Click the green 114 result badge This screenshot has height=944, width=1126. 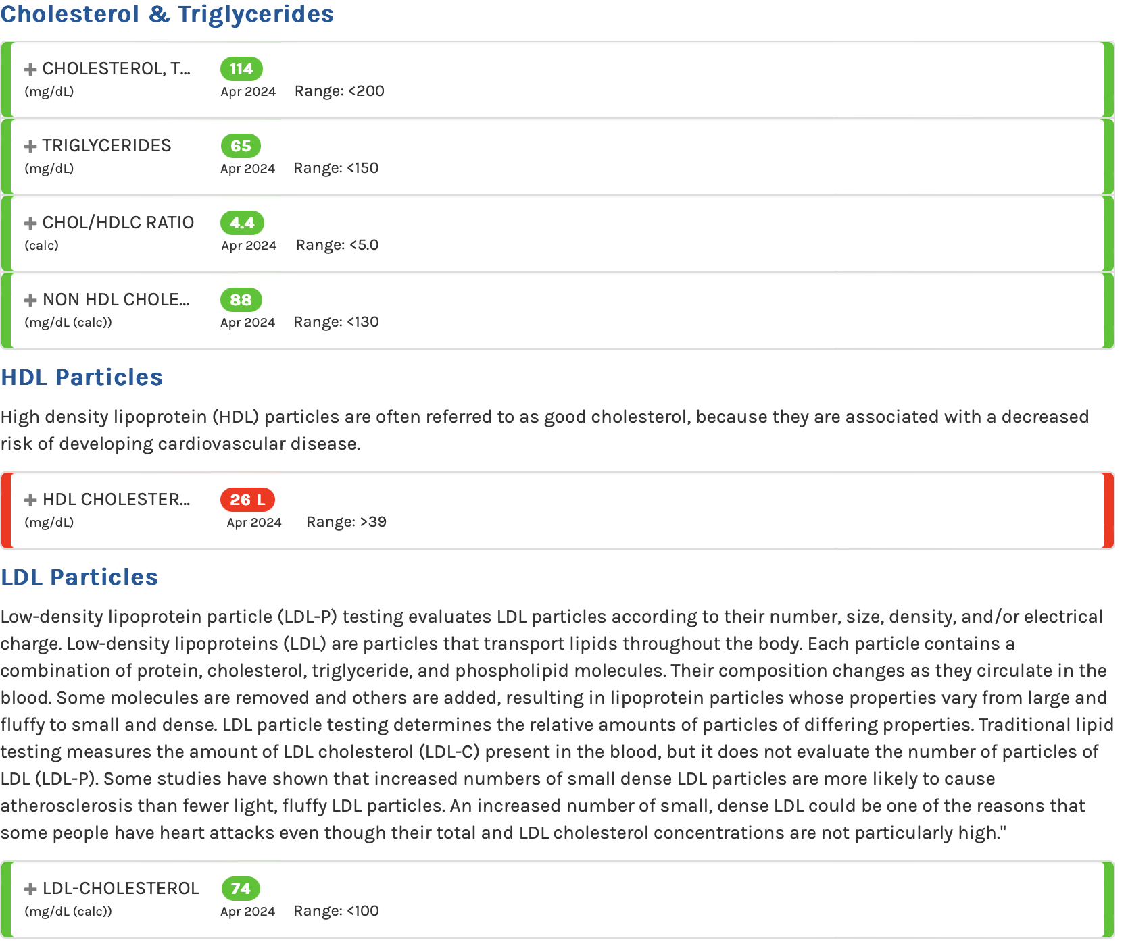click(241, 69)
